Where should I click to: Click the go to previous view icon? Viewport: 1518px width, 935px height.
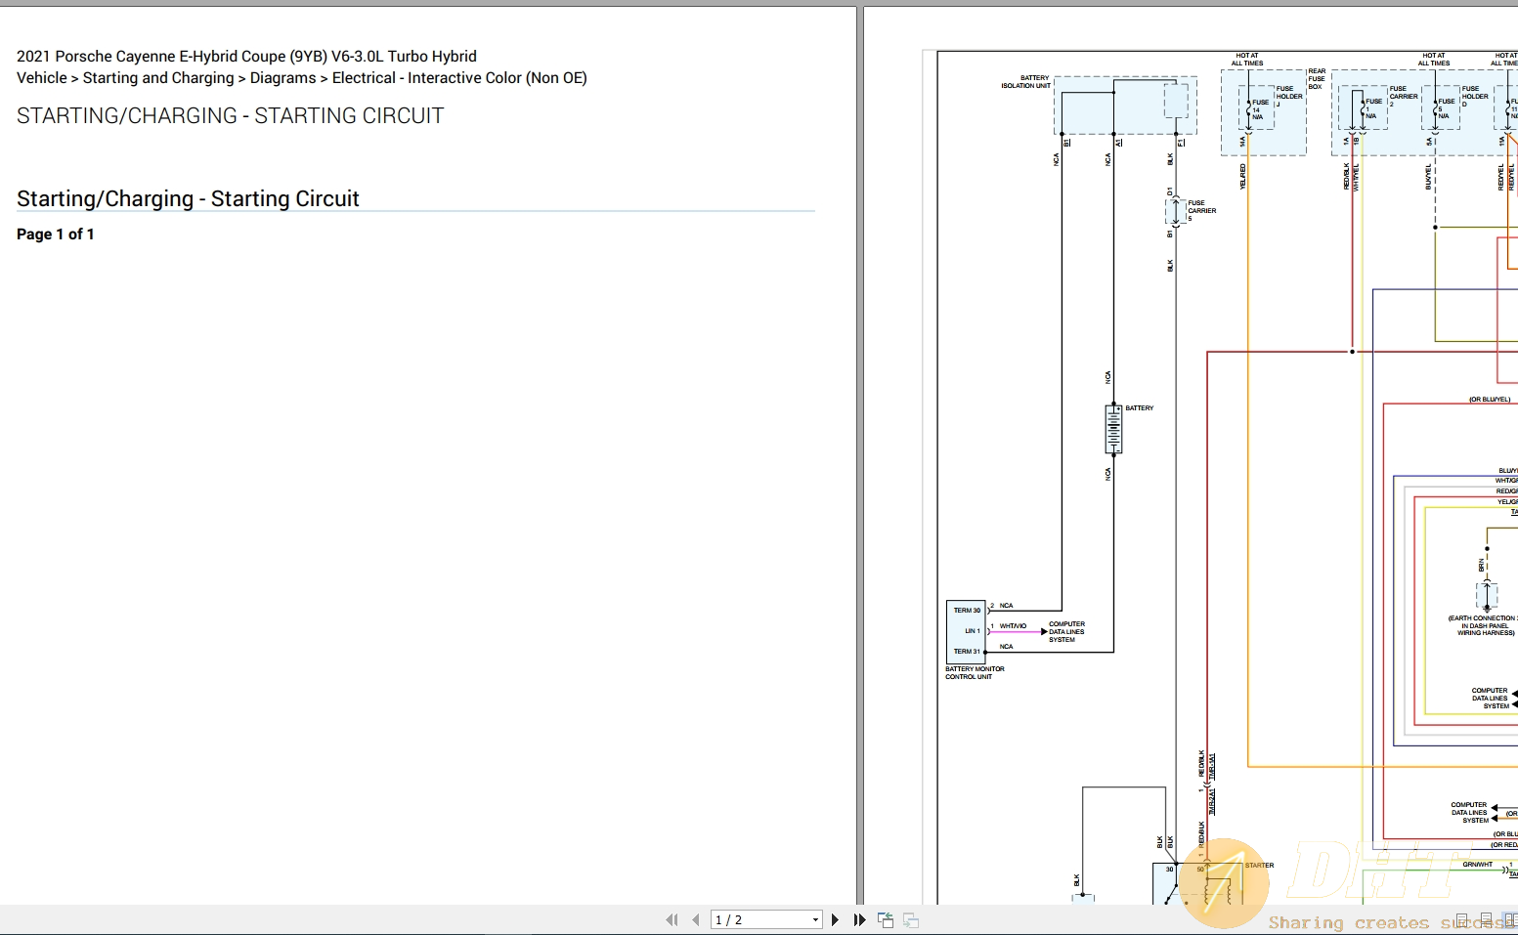(x=886, y=919)
